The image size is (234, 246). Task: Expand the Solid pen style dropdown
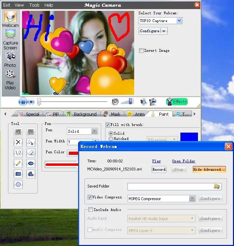pos(94,131)
